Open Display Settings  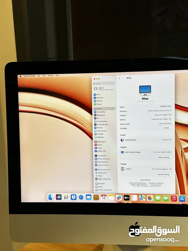pyautogui.click(x=164, y=157)
